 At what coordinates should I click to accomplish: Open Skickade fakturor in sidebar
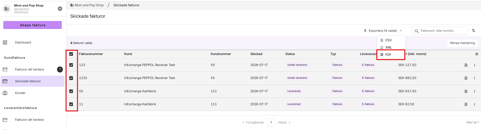33,81
